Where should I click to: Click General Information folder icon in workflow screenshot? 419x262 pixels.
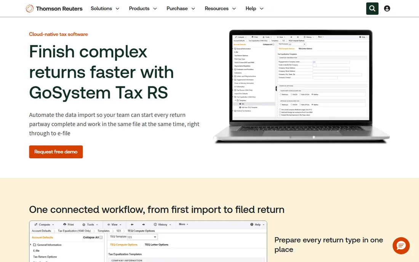coord(34,244)
